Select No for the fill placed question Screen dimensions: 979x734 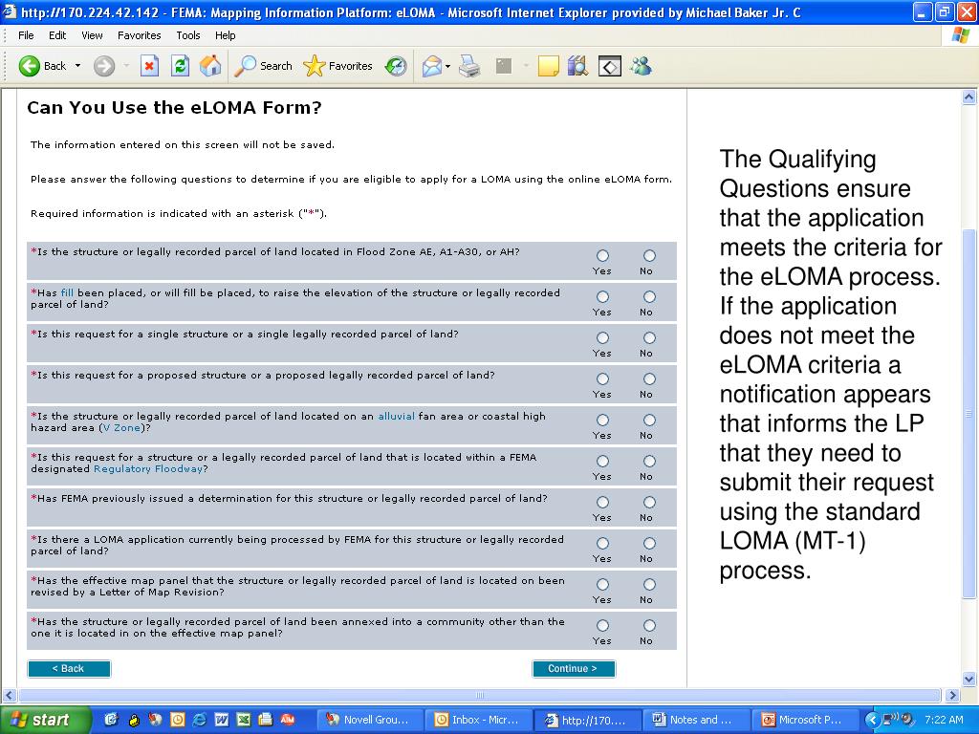point(649,296)
